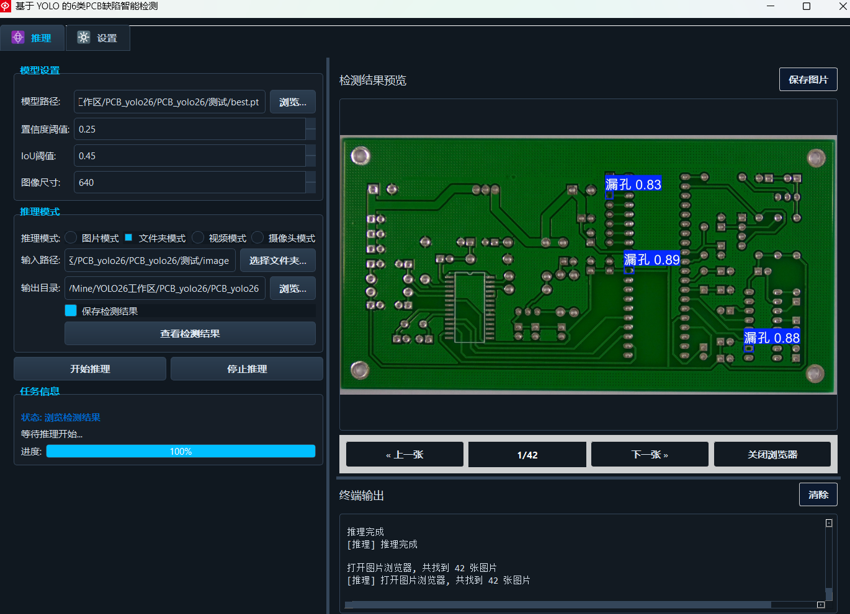The image size is (850, 614).
Task: Click 选择文件夹 button
Action: [x=278, y=260]
